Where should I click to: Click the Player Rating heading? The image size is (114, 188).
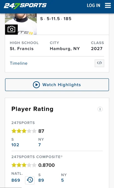[x=32, y=109]
